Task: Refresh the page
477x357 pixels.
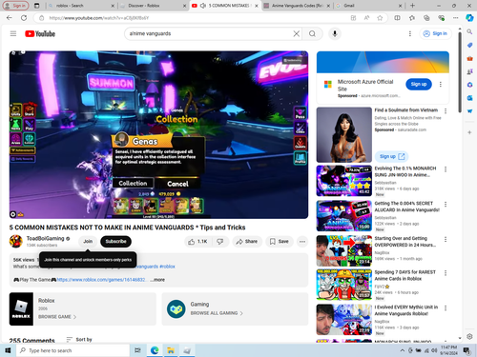Action: 24,18
